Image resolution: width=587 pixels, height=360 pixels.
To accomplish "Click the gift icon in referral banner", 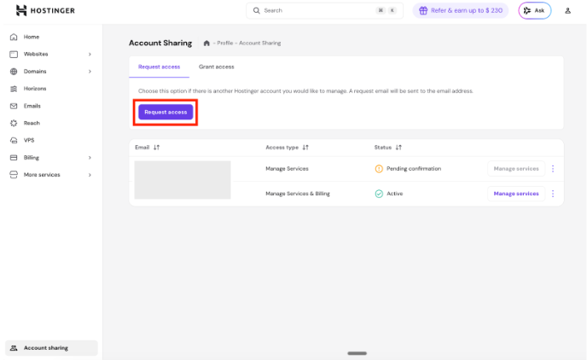I will [x=423, y=10].
